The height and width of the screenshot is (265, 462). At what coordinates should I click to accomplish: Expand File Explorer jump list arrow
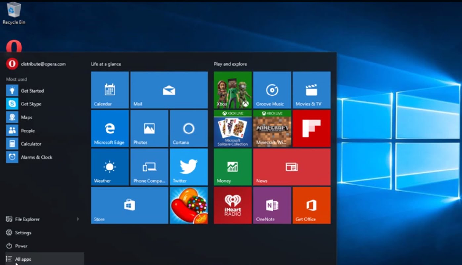click(78, 219)
